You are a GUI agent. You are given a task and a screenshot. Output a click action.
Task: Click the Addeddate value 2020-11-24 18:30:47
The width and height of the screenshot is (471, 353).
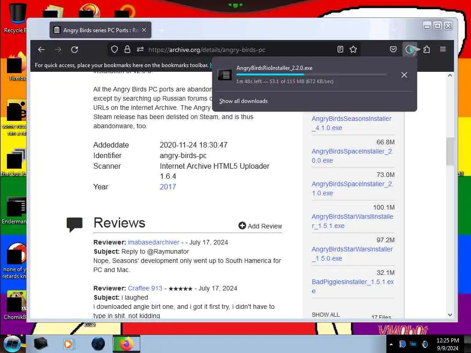194,145
